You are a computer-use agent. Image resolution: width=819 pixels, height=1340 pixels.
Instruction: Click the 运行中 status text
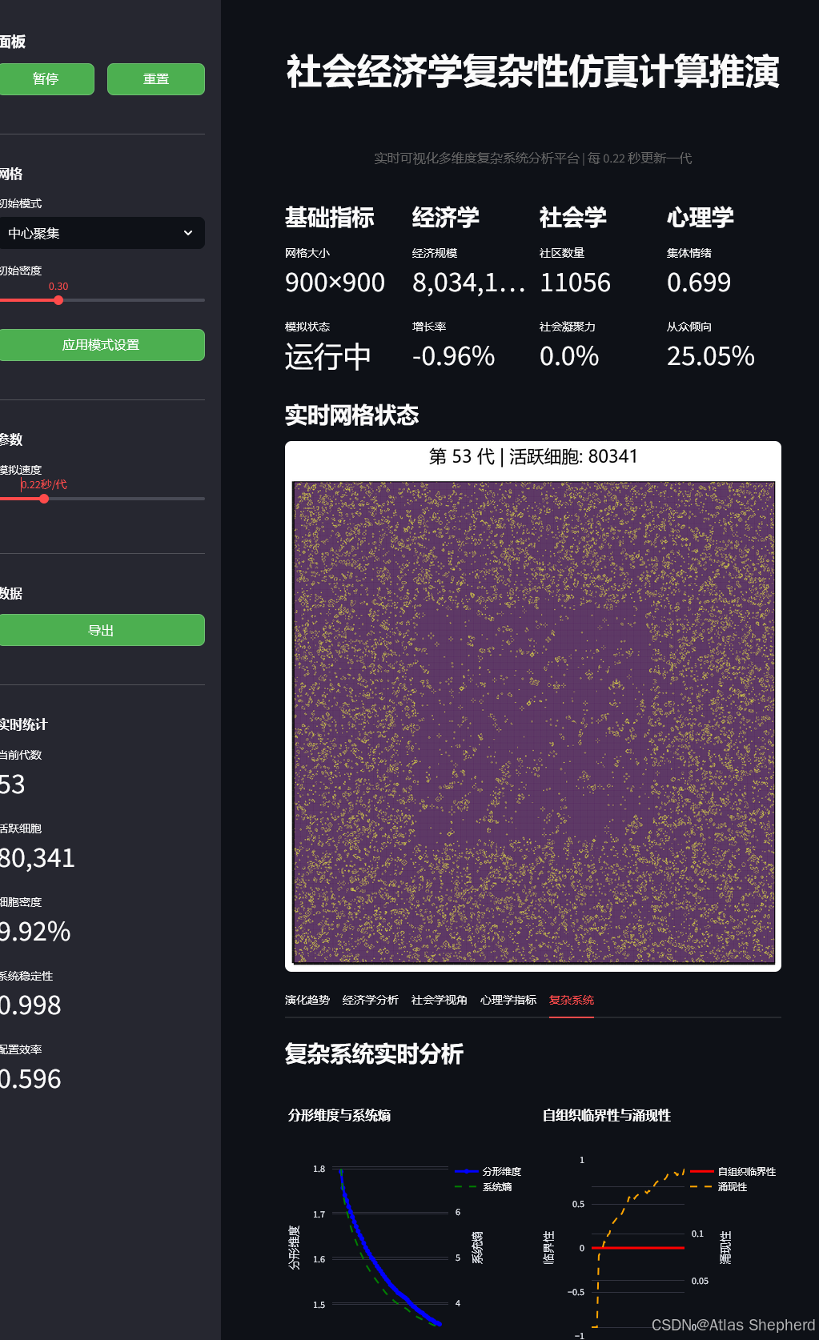click(328, 356)
